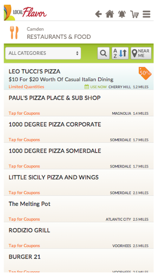
Task: Go back using the left arrow icon
Action: pos(98,14)
